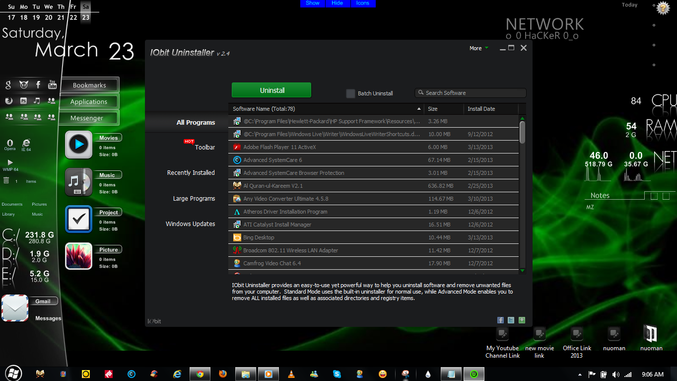
Task: Open My Youtube Channel Link shortcut
Action: pos(503,343)
